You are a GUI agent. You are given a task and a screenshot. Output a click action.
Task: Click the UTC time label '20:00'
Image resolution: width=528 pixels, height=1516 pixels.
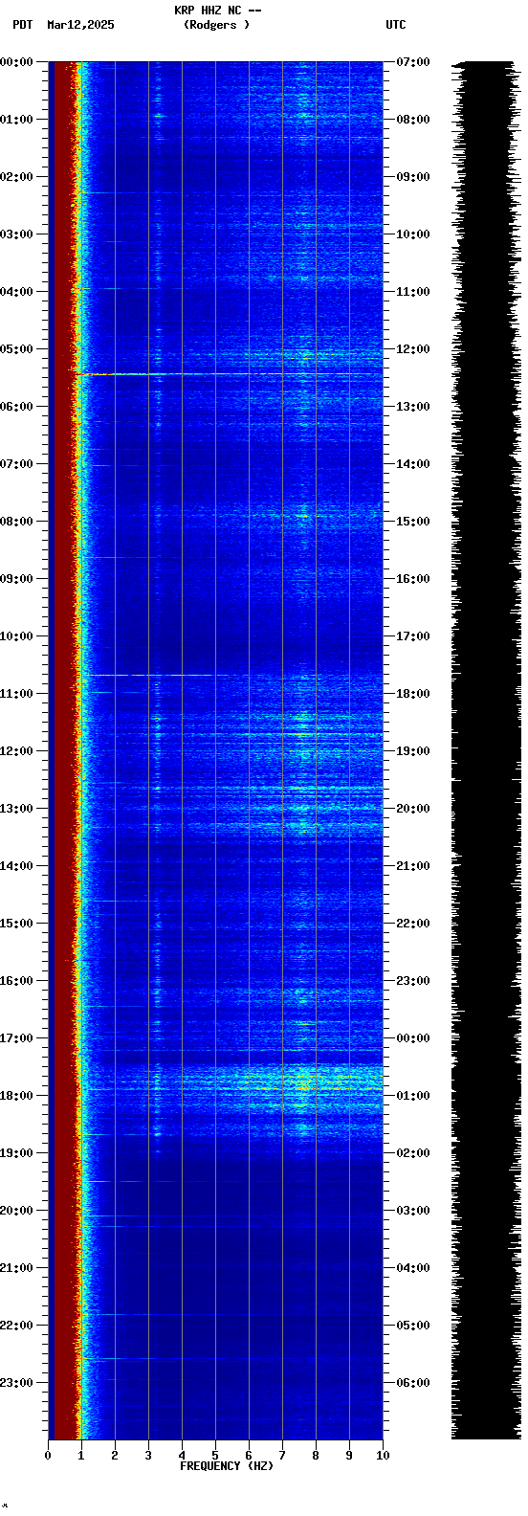413,809
